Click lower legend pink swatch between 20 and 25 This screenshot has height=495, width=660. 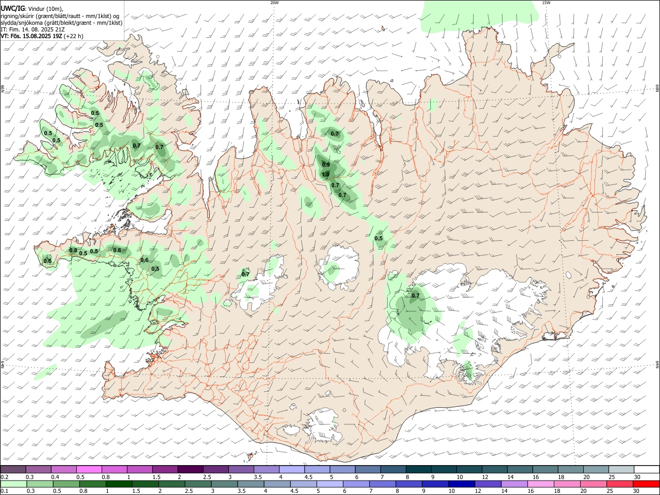pyautogui.click(x=592, y=484)
